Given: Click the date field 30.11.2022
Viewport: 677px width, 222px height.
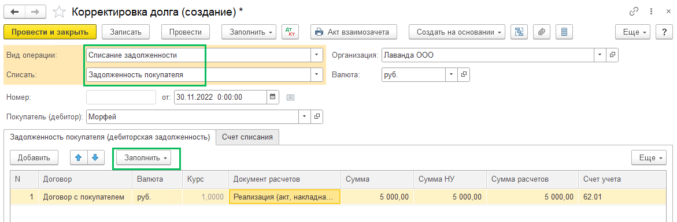Looking at the screenshot, I should coord(221,97).
